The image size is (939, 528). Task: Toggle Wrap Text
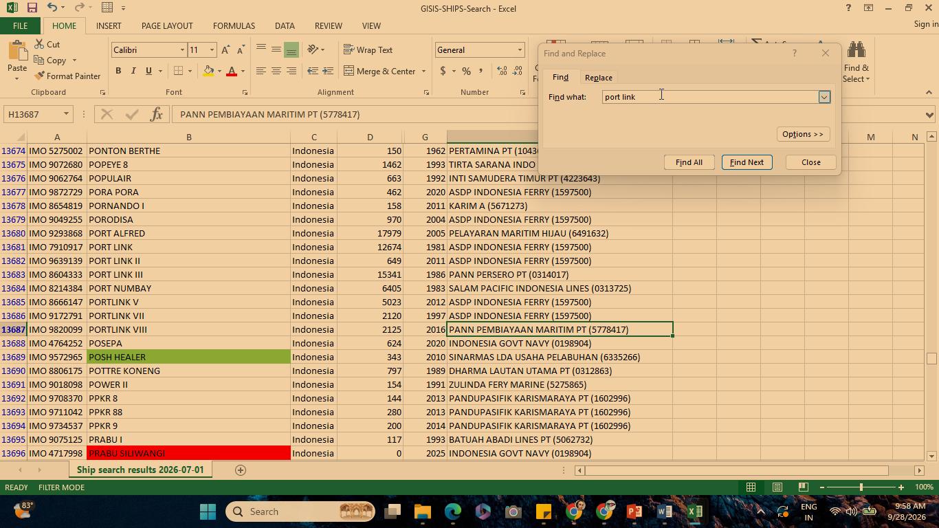(x=368, y=49)
